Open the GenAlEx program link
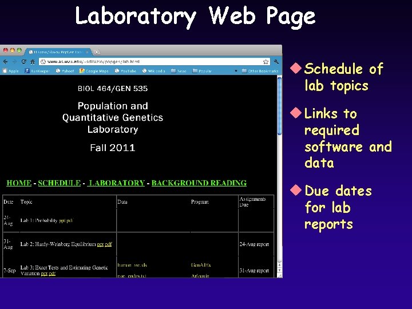 pos(201,265)
